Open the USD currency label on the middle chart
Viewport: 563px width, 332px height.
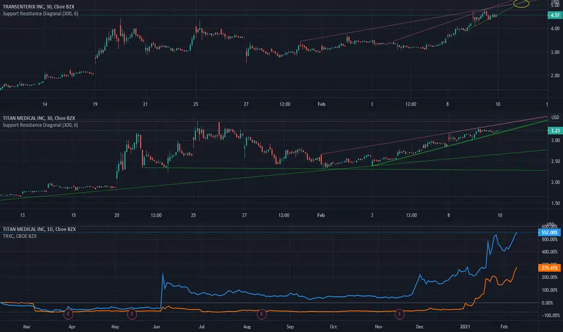[555, 117]
